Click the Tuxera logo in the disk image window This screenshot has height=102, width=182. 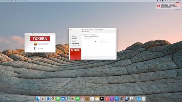tap(40, 39)
